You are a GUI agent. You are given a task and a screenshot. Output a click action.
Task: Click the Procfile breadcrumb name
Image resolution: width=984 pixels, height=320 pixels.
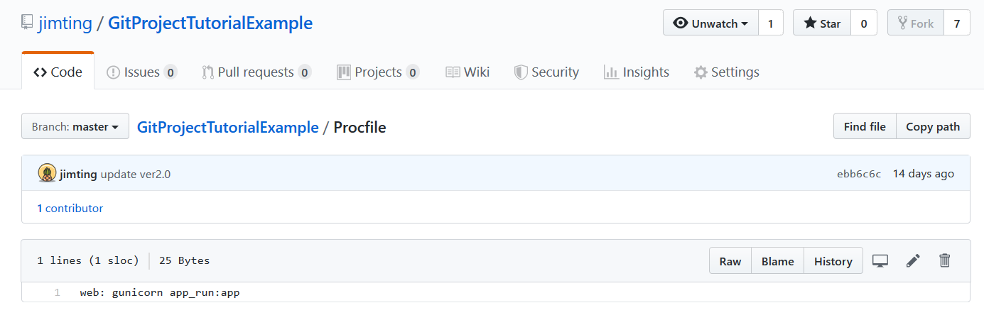[x=359, y=127]
